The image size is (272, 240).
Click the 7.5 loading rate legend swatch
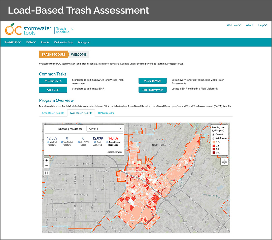(214, 146)
